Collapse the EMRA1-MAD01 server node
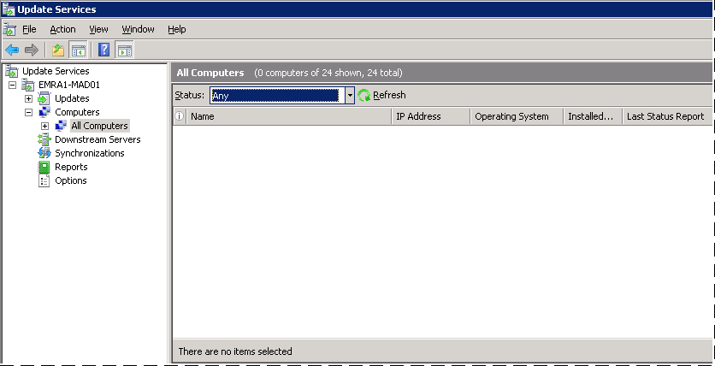 [x=12, y=86]
